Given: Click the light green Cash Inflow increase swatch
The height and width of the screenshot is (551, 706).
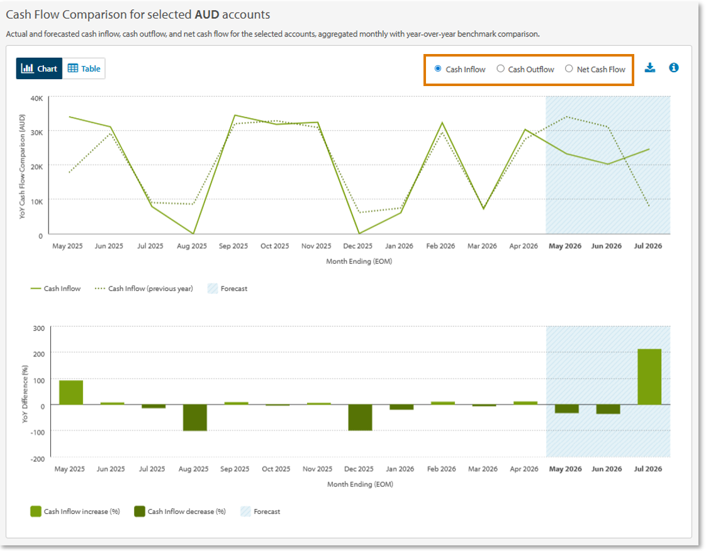Looking at the screenshot, I should [x=36, y=511].
